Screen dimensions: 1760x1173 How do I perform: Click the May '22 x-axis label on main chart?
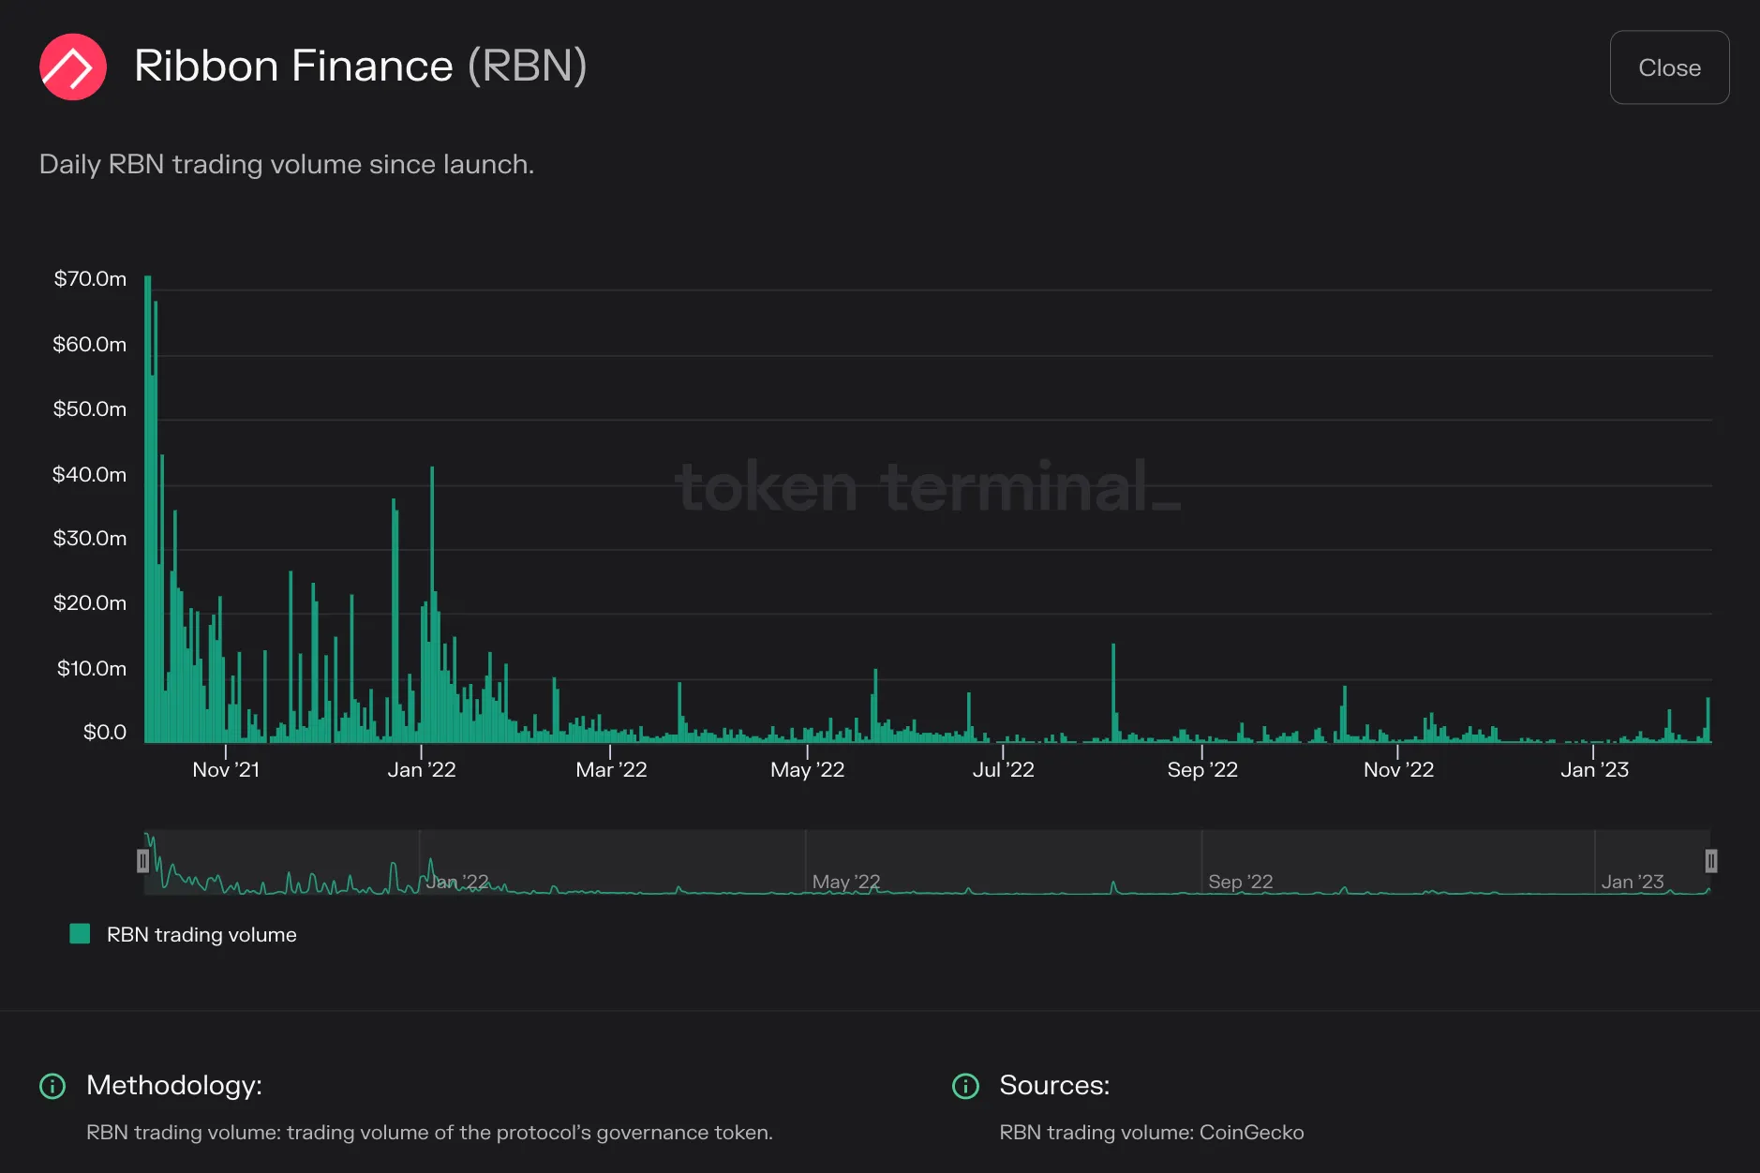[x=807, y=769]
